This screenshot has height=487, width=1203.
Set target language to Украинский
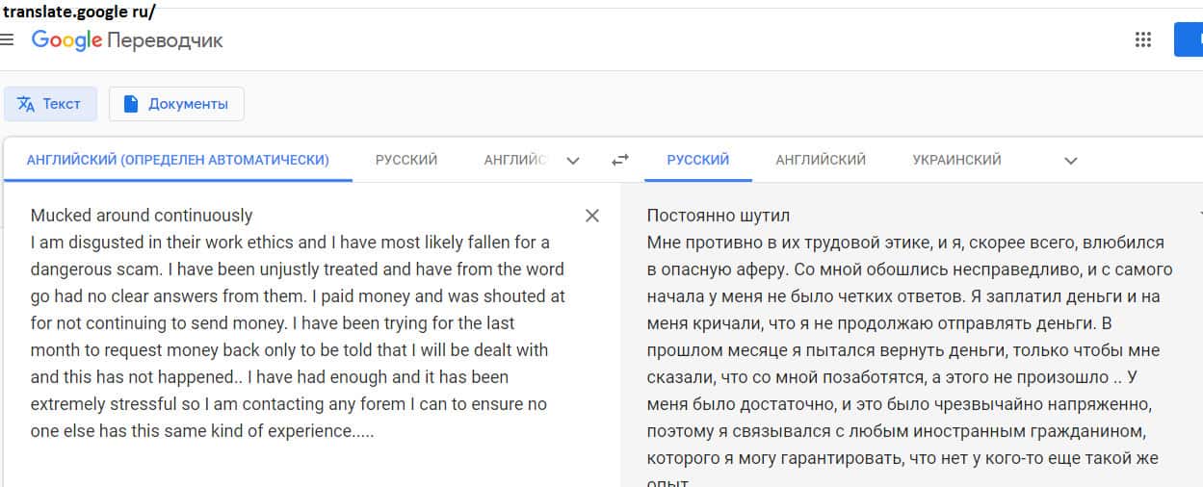tap(956, 160)
